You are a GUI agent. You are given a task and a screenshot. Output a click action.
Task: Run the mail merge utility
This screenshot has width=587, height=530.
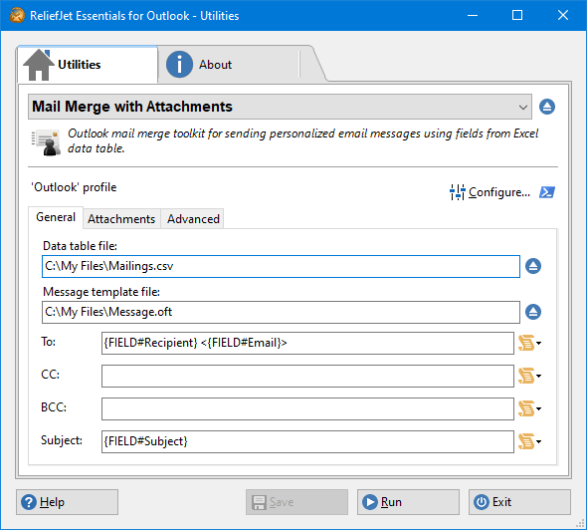[x=408, y=502]
